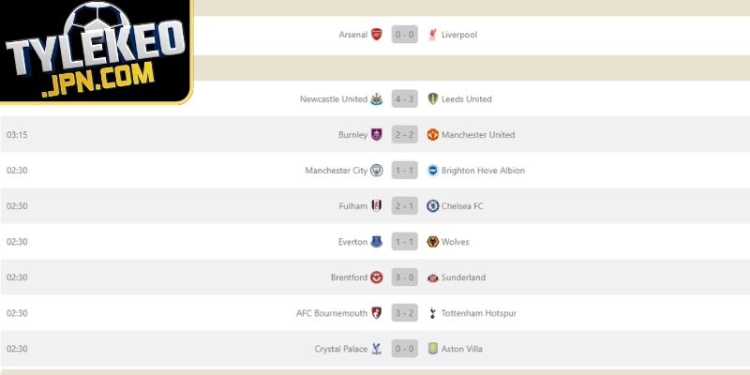750x375 pixels.
Task: Open the Newcastle vs Leeds 4 - 3 score
Action: [x=405, y=98]
